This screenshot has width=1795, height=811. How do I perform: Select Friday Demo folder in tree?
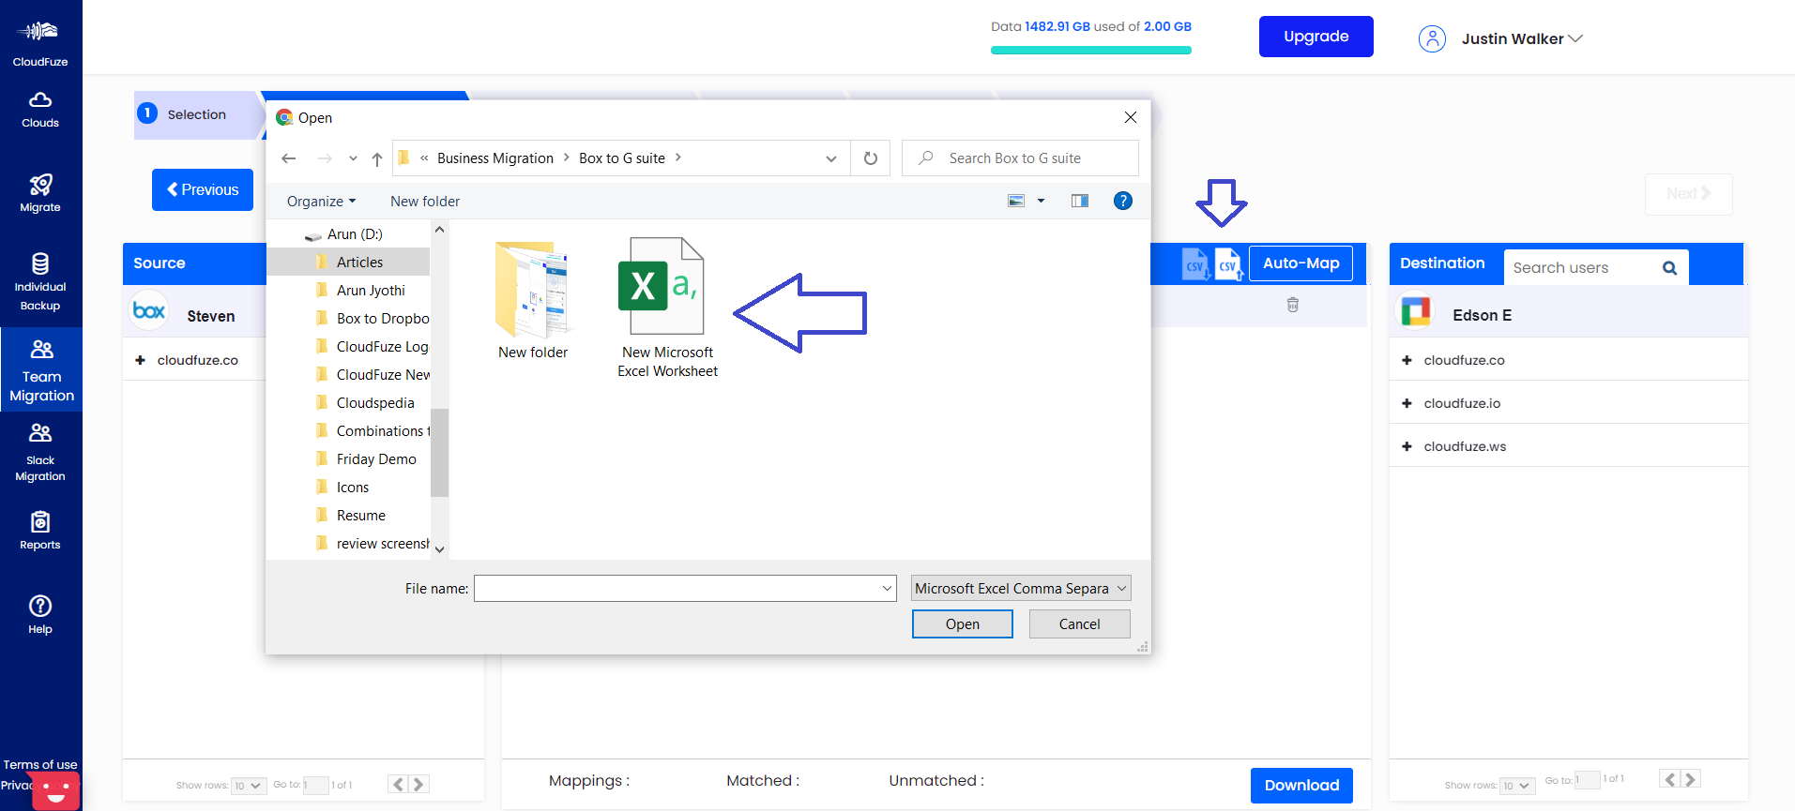(x=376, y=459)
